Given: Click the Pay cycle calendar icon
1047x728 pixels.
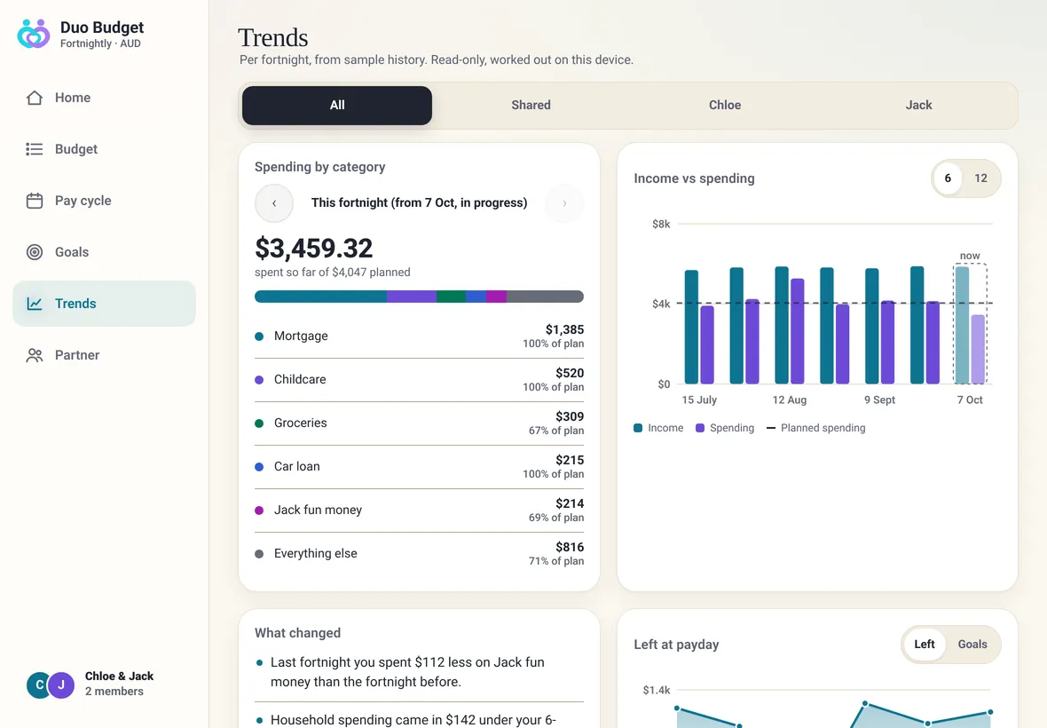Looking at the screenshot, I should tap(35, 201).
